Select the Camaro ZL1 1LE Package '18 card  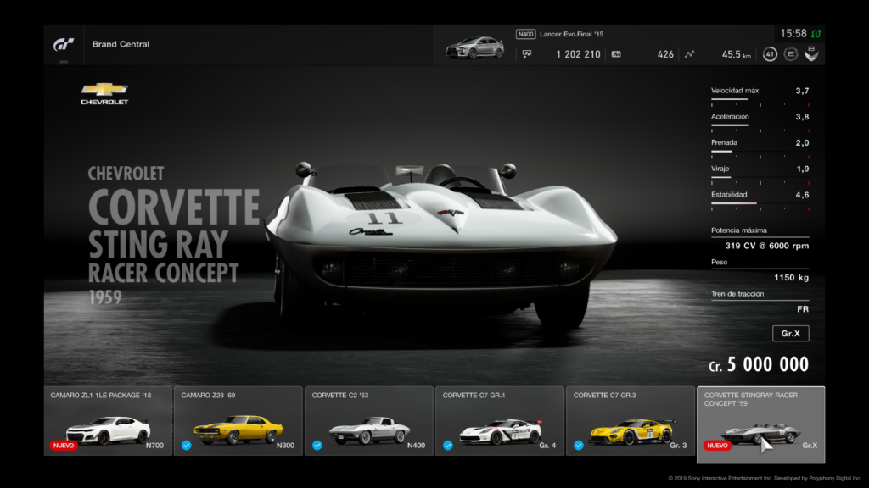[x=108, y=421]
